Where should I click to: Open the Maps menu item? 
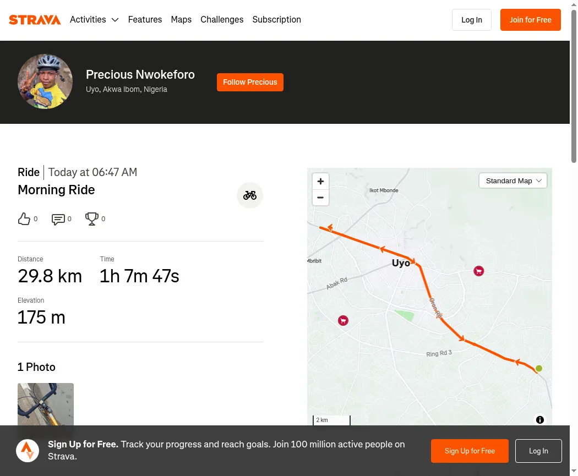[x=181, y=19]
